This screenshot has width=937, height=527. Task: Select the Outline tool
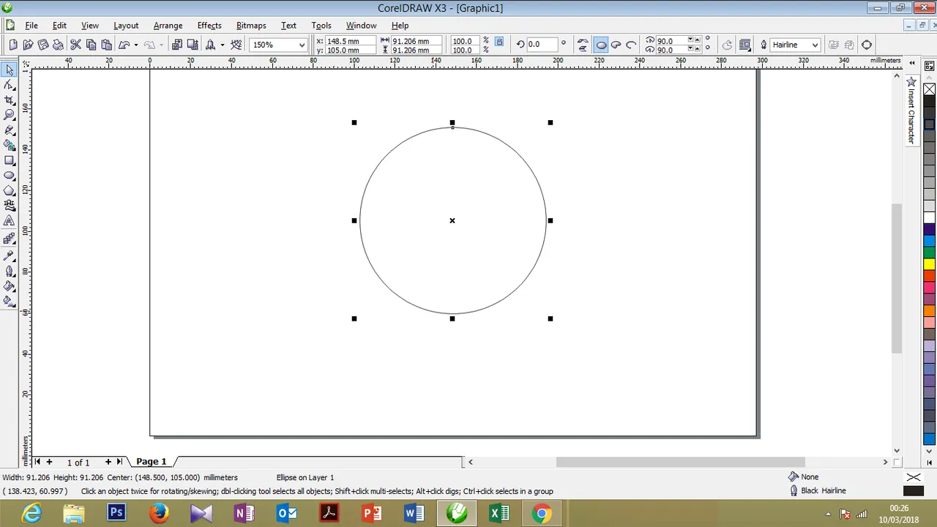pyautogui.click(x=10, y=272)
